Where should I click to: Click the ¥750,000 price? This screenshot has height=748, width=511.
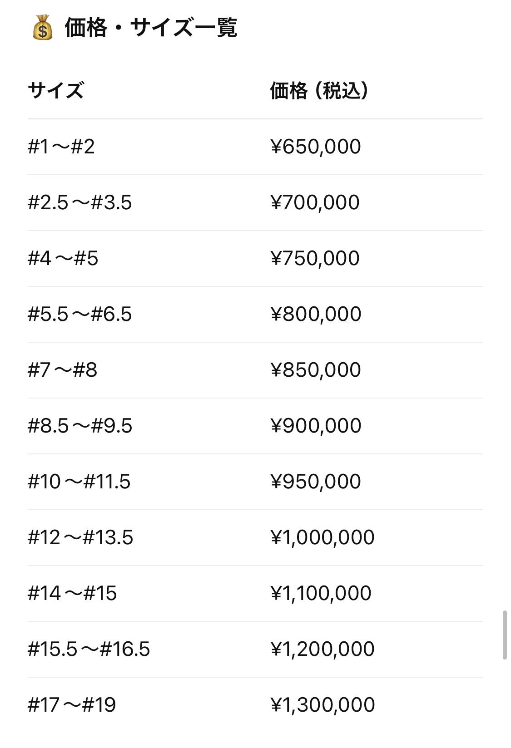(315, 258)
